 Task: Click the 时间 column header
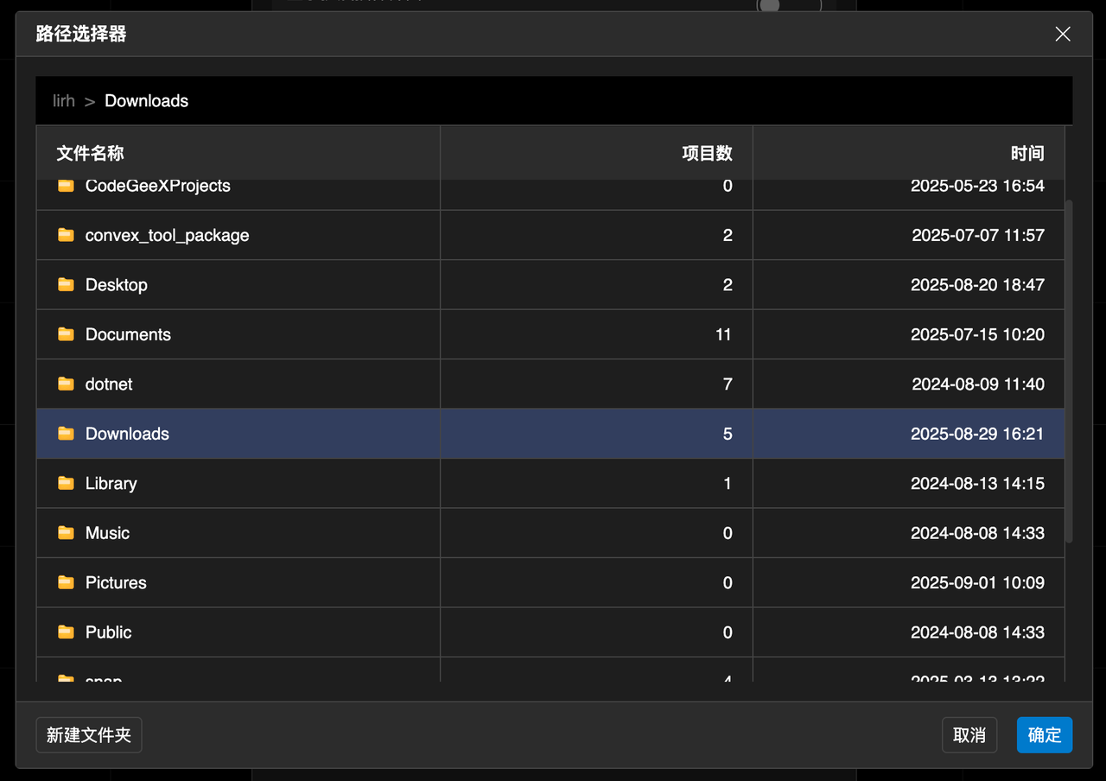pyautogui.click(x=1027, y=153)
